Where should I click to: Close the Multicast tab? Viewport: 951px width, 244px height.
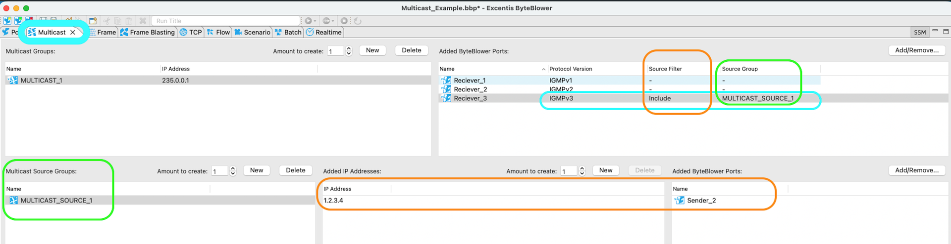(x=73, y=32)
